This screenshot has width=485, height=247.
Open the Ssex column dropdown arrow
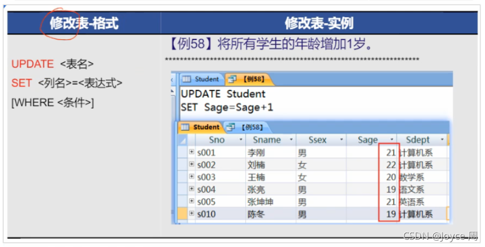pos(341,140)
